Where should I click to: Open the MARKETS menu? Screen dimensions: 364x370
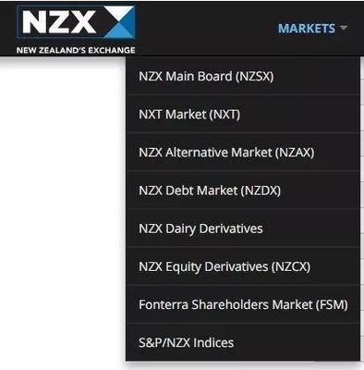(307, 29)
